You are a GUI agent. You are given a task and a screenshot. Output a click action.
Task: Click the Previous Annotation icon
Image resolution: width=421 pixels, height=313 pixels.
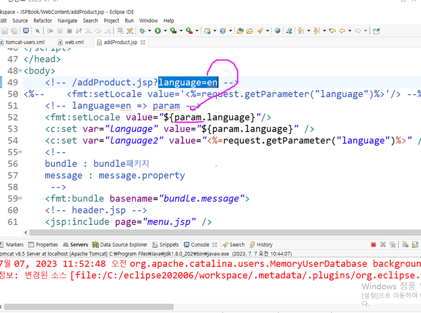[317, 31]
